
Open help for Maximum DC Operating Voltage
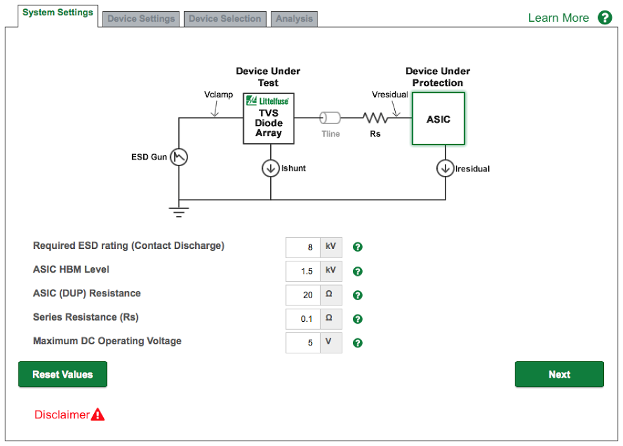click(358, 343)
